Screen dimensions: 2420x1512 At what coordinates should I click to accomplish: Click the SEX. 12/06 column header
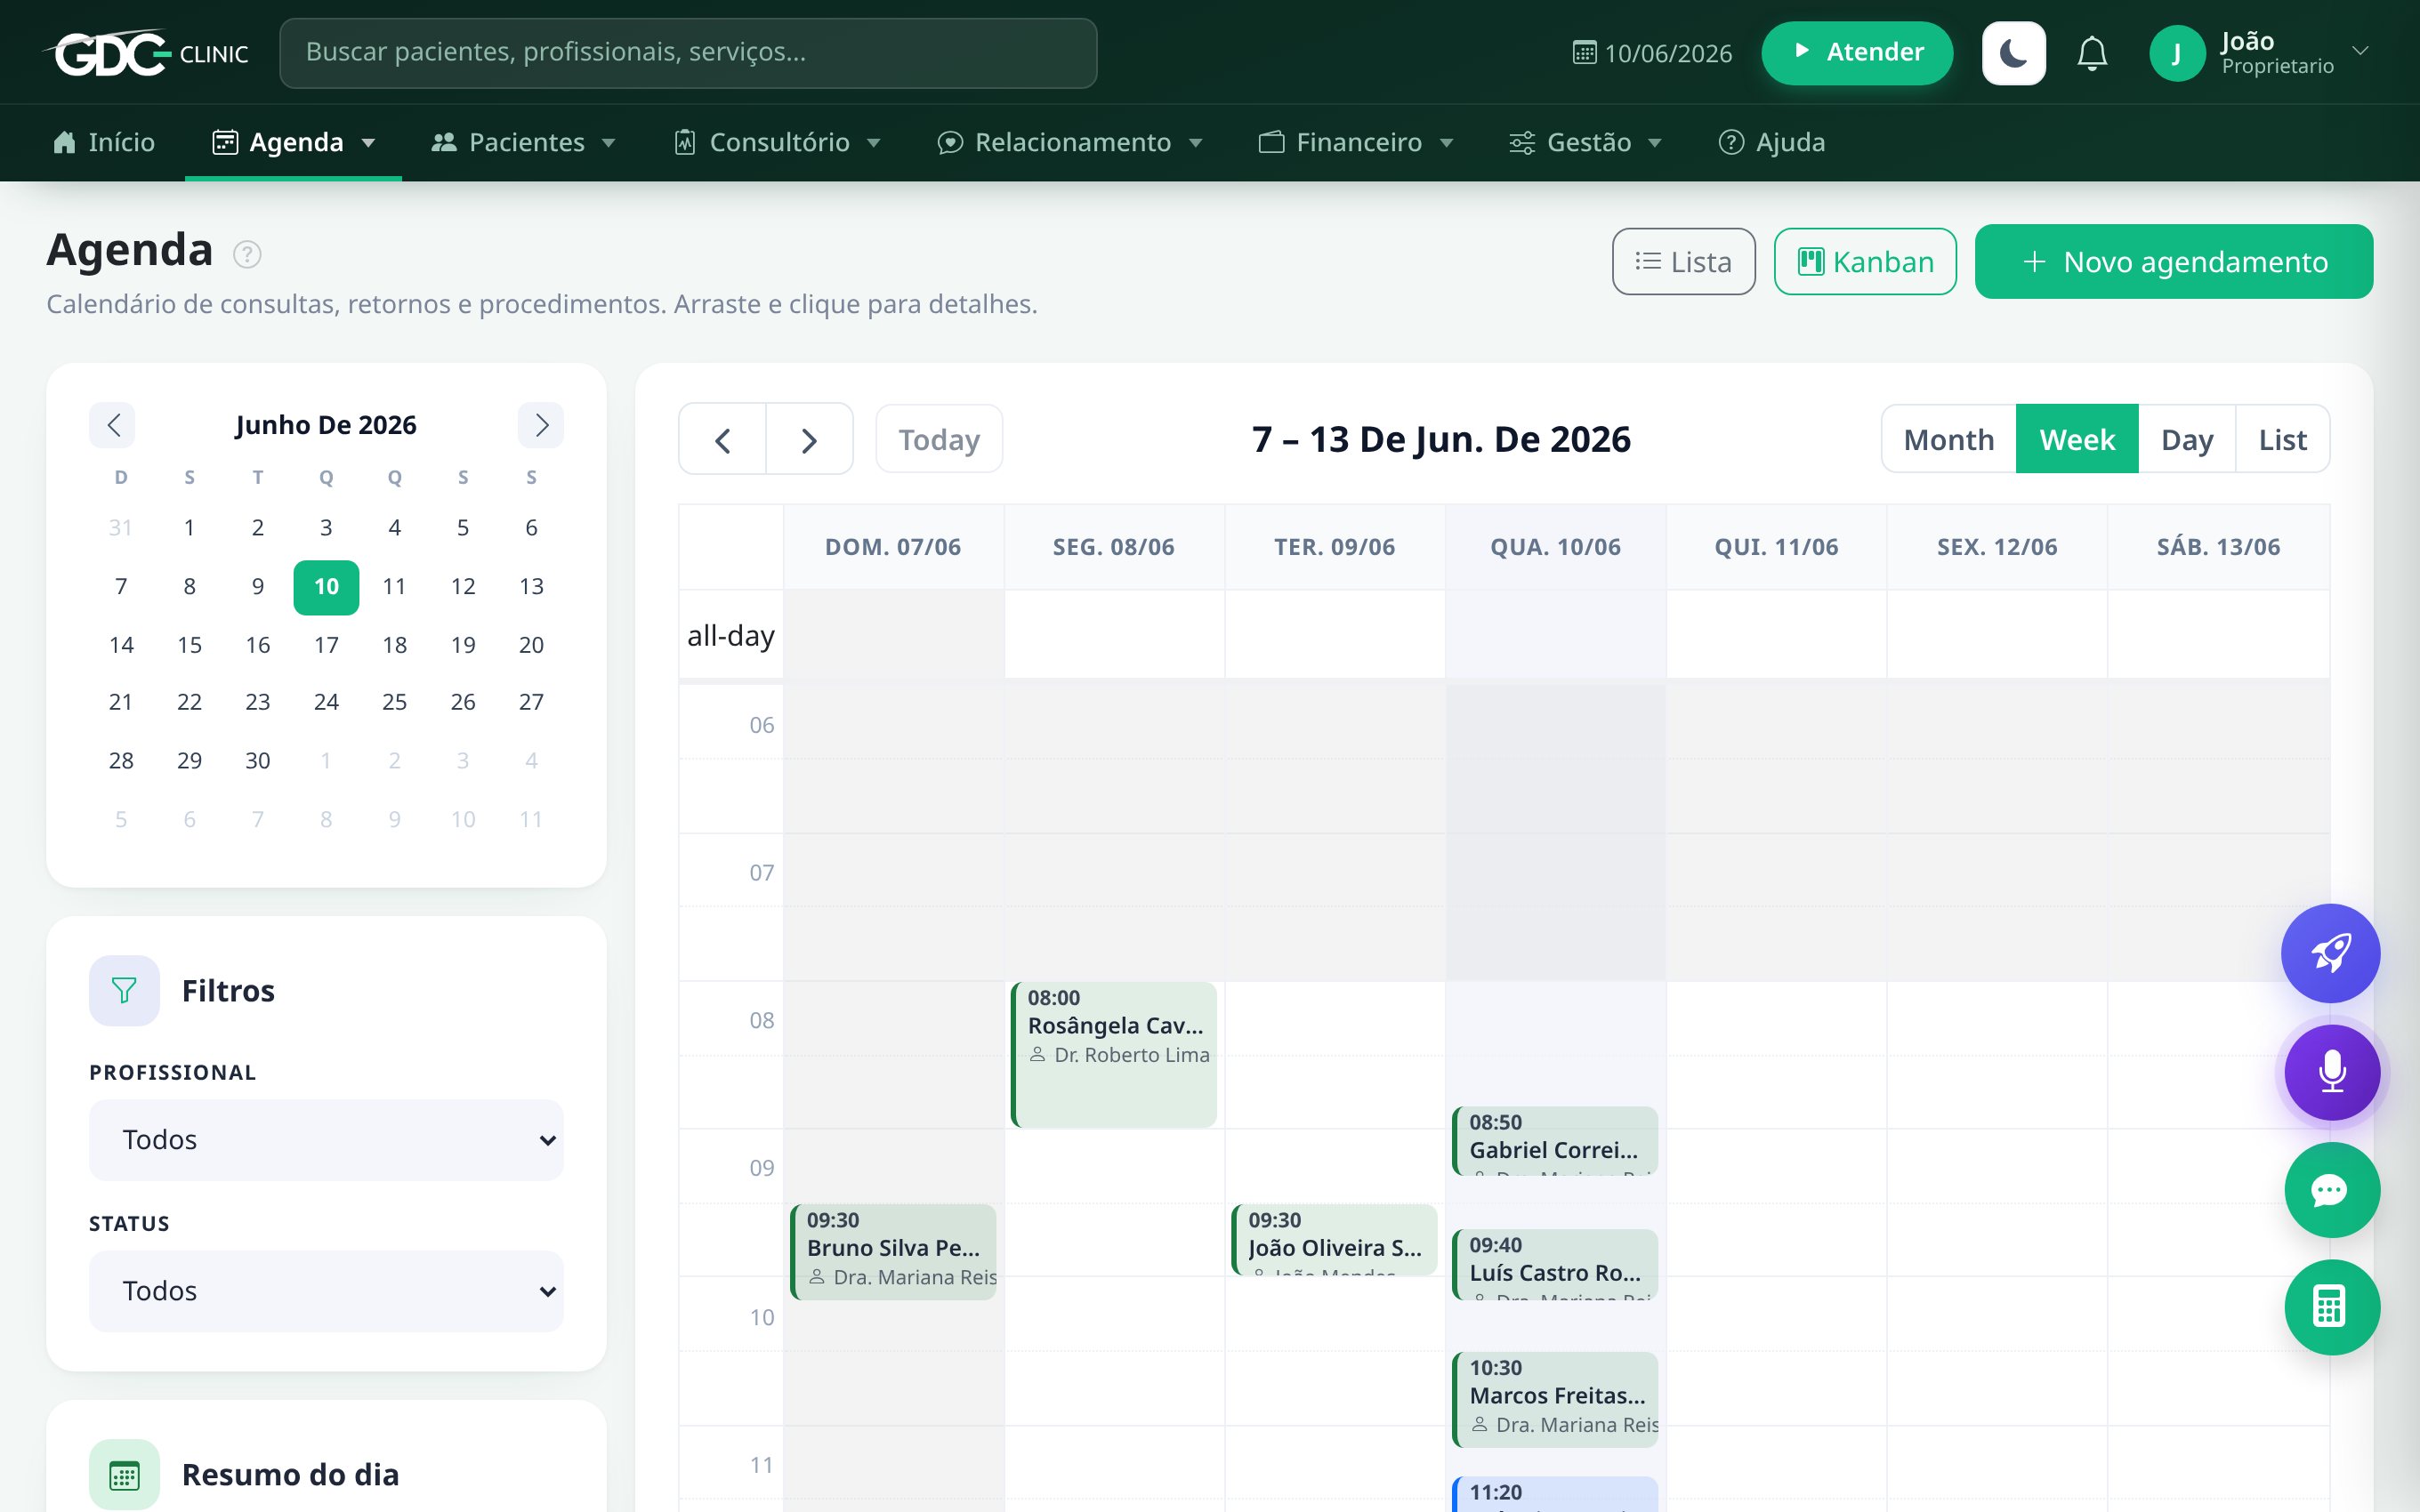pos(1997,547)
